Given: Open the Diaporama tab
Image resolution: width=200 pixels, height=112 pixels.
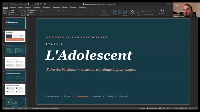Looking at the screenshot, I should (56, 7).
